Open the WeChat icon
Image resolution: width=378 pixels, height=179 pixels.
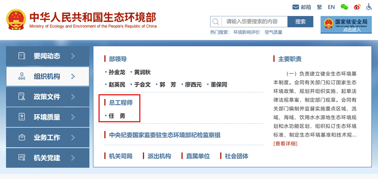(x=344, y=7)
